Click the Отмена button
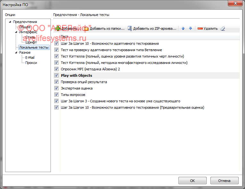The width and height of the screenshot is (245, 189). click(224, 180)
